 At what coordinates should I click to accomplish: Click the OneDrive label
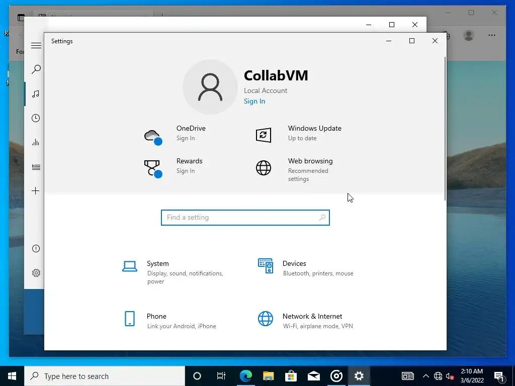tap(191, 128)
